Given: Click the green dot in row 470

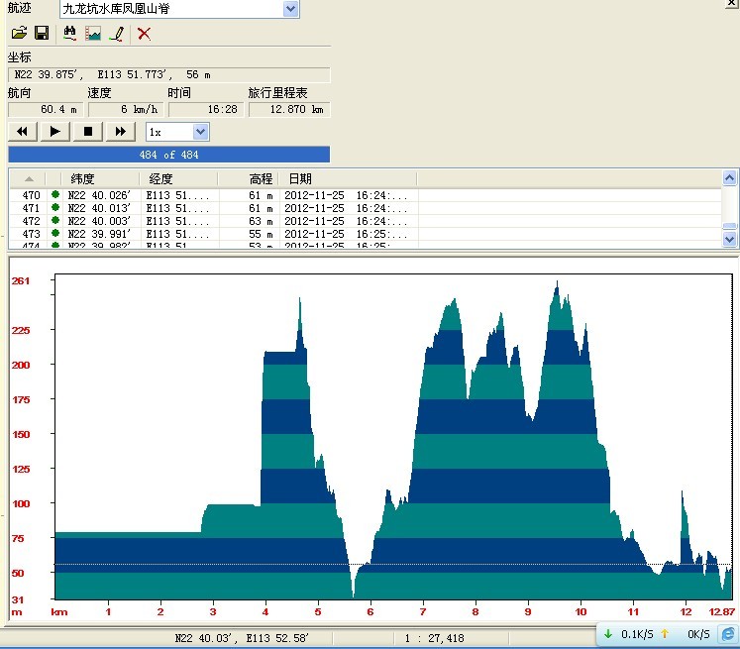Looking at the screenshot, I should (x=55, y=194).
